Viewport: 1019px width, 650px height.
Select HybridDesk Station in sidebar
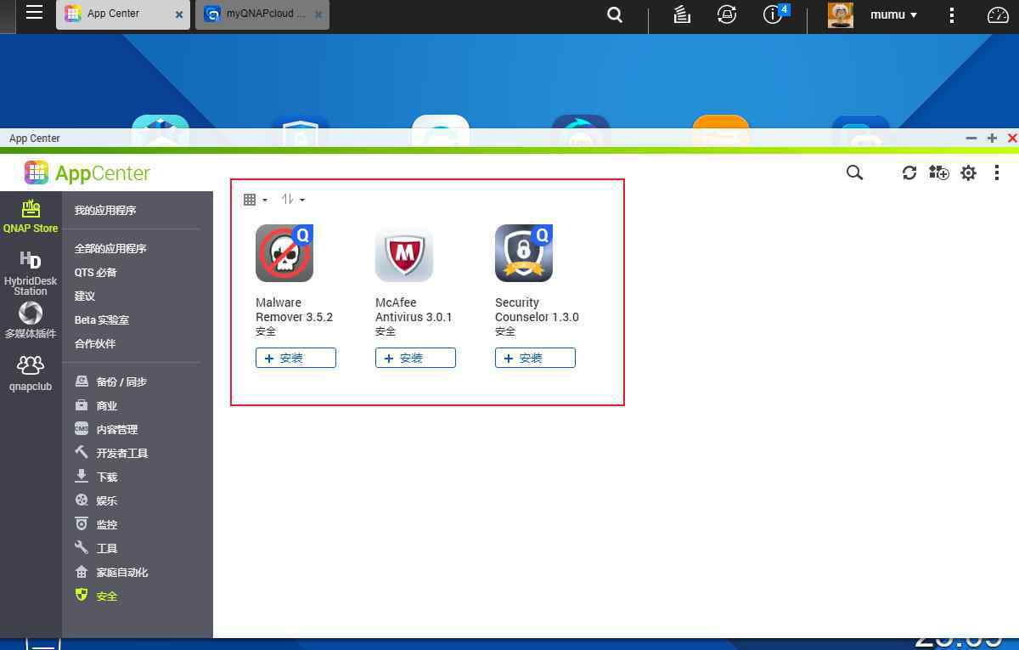[31, 273]
